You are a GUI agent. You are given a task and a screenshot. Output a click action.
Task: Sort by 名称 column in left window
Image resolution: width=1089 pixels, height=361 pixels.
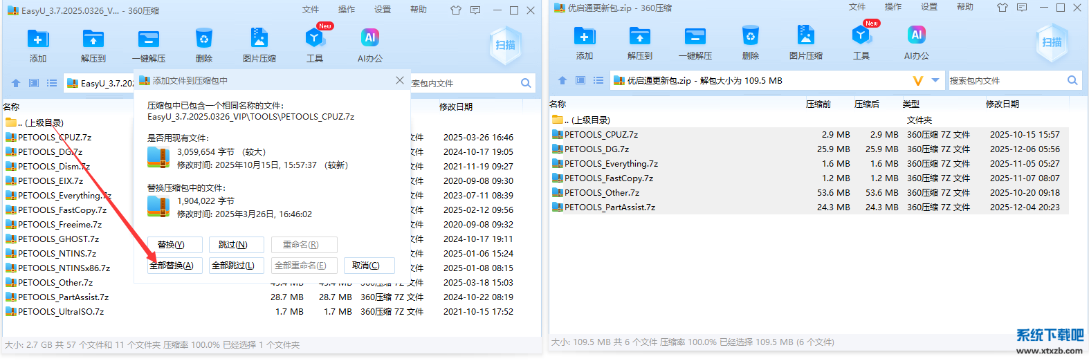11,107
